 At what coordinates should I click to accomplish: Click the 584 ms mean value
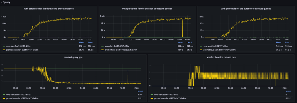tap(181, 46)
